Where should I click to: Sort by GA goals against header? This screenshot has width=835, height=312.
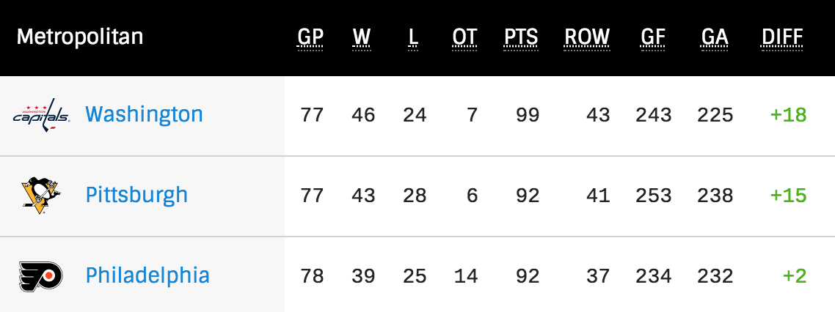[715, 37]
